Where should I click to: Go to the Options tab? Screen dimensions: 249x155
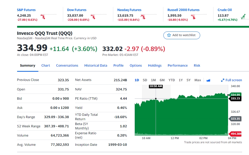135,66
